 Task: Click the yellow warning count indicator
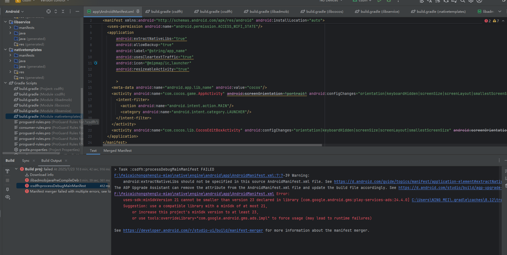pyautogui.click(x=496, y=21)
